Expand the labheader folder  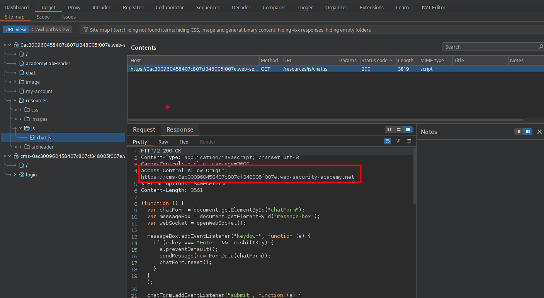[x=20, y=147]
